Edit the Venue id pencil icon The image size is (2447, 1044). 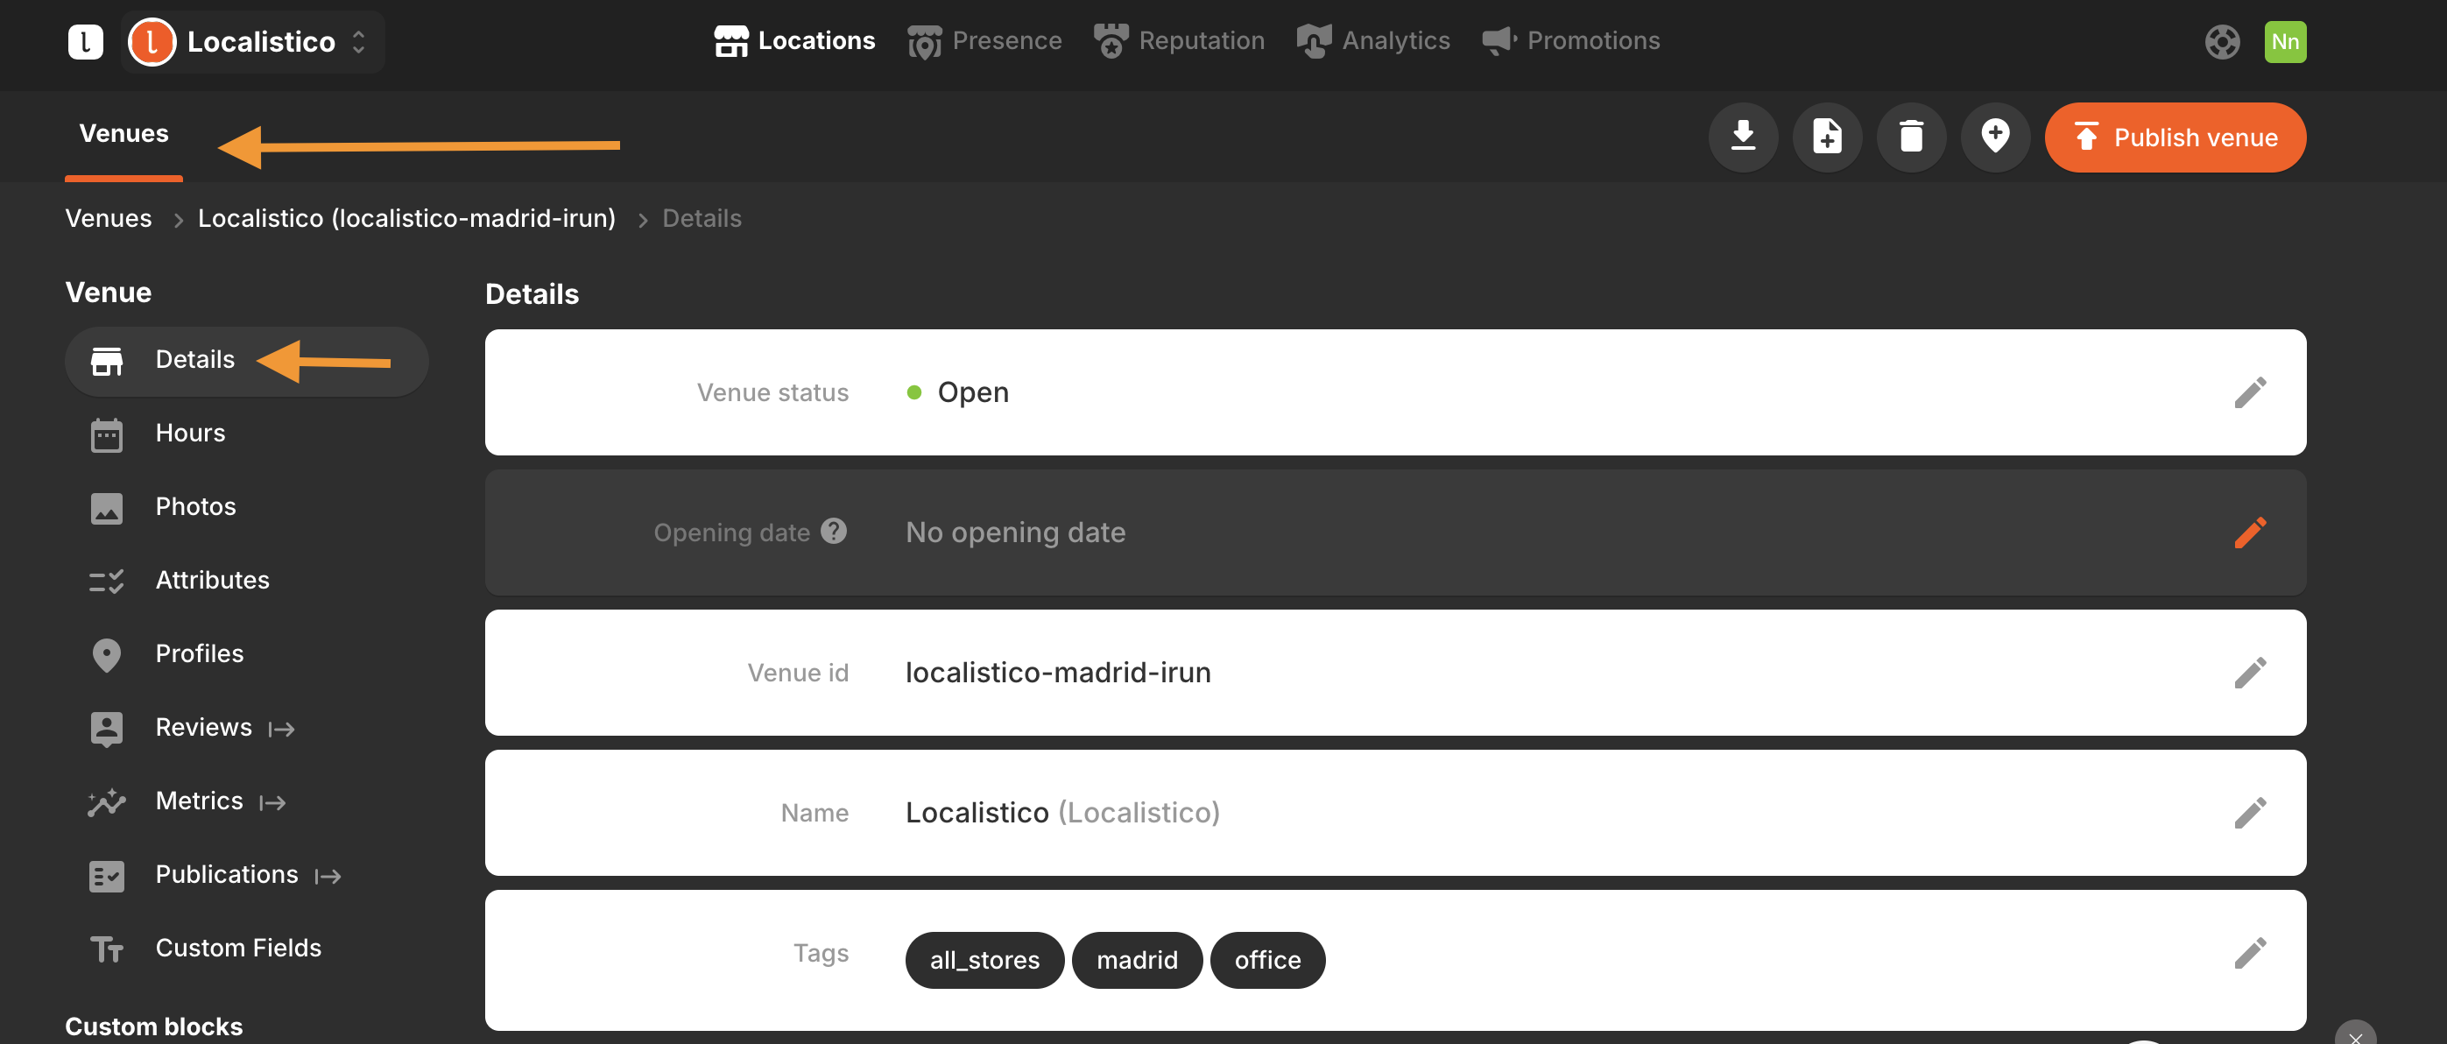pyautogui.click(x=2249, y=673)
